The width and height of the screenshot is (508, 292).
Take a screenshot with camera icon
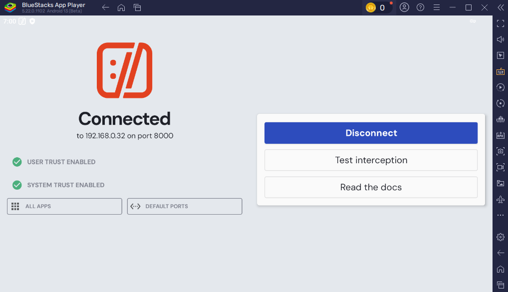click(501, 151)
